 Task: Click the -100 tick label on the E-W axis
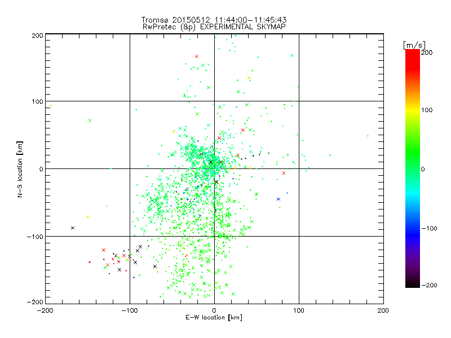(x=130, y=311)
